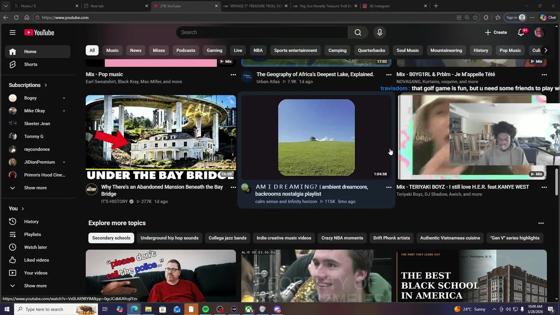
Task: Click browser Home button
Action: click(27, 17)
